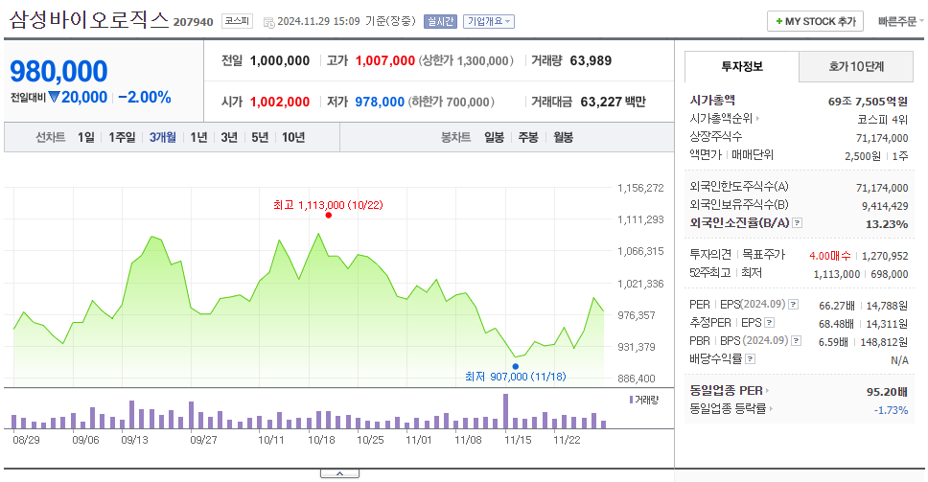Switch to 일봉 candle chart

tap(494, 137)
